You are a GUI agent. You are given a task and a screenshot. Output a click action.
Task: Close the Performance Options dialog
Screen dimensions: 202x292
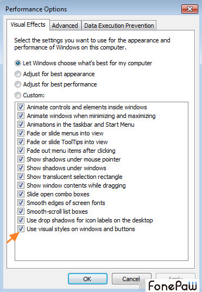coord(190,9)
